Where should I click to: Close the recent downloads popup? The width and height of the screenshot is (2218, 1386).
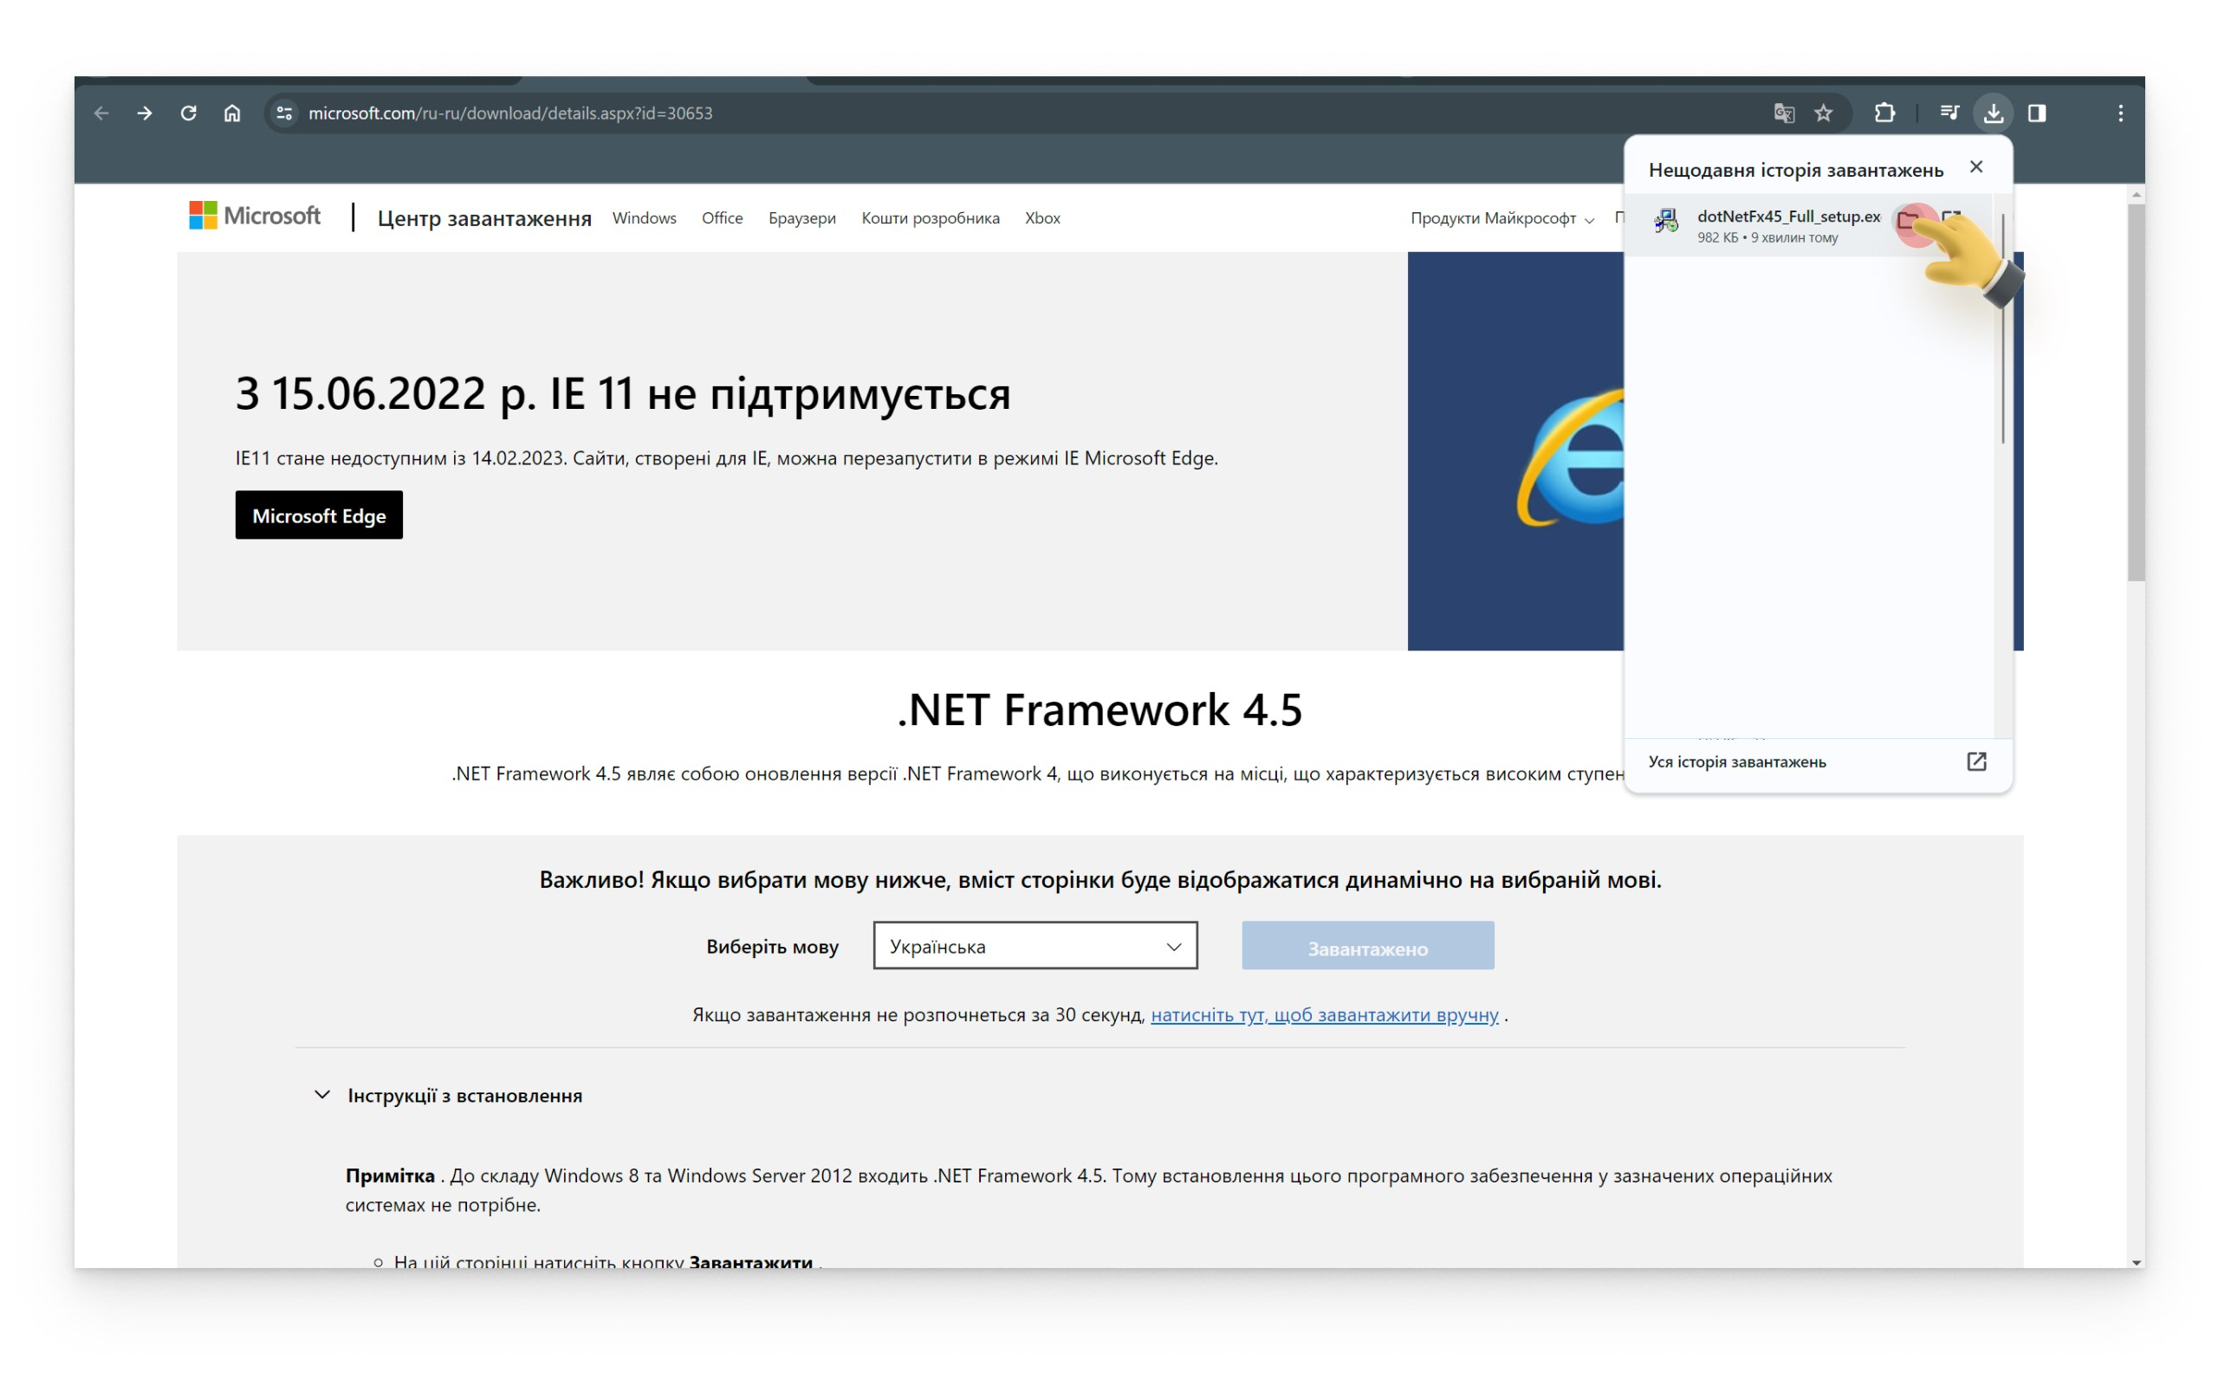coord(1976,167)
